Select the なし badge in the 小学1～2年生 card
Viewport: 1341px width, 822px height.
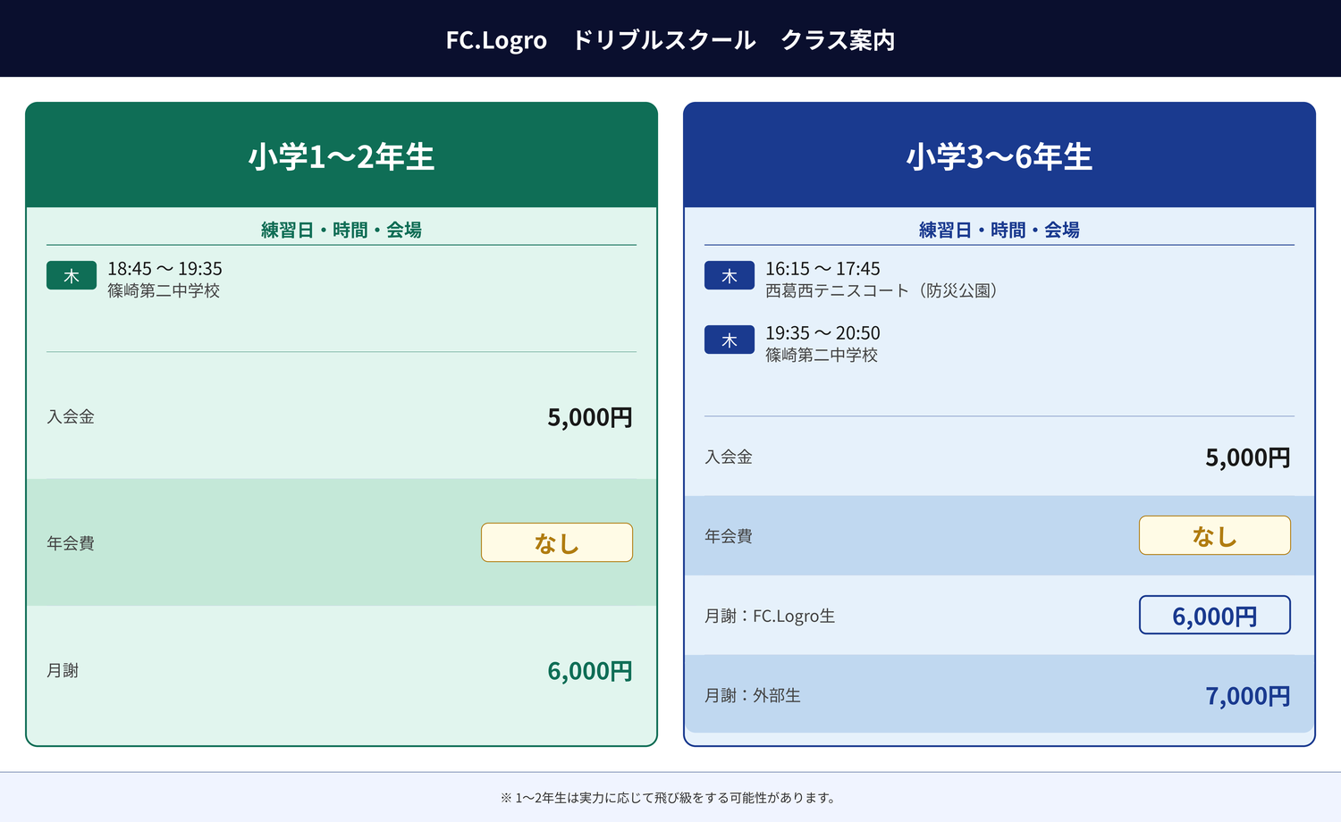(x=556, y=542)
